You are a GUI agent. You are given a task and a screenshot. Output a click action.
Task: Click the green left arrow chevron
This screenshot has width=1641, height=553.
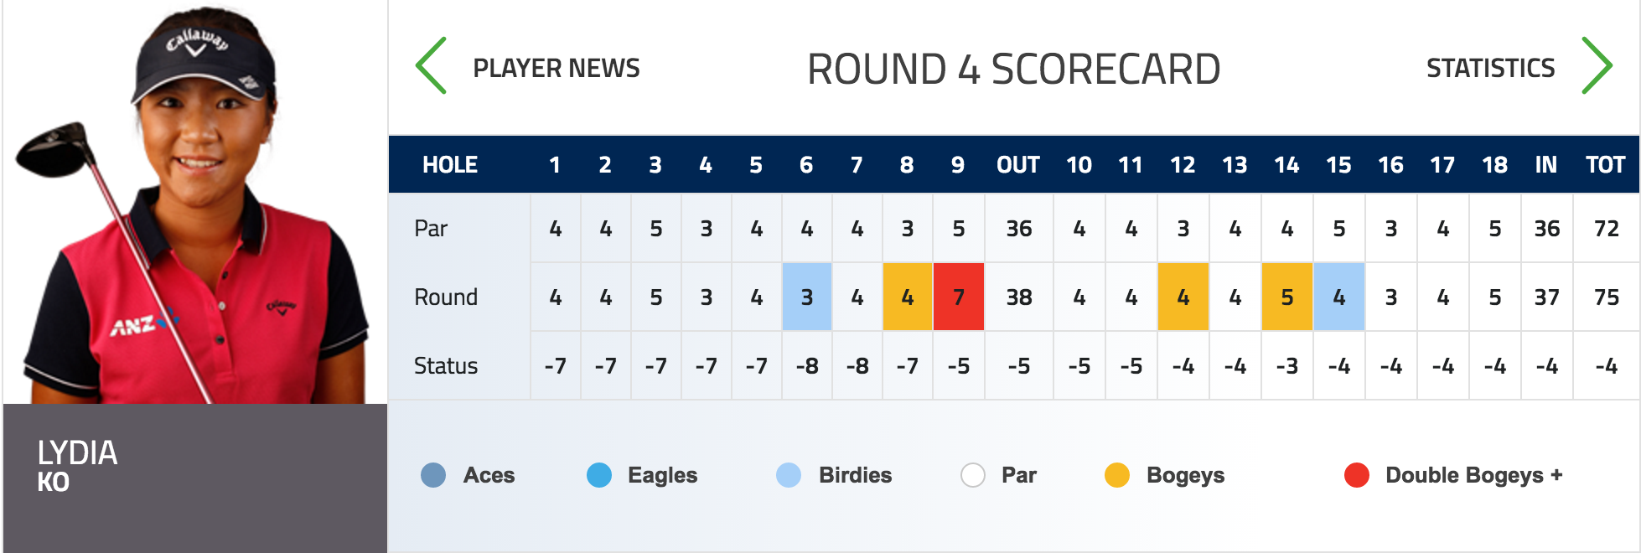(432, 65)
